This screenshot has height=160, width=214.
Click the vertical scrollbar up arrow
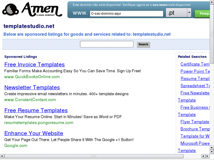212,2
